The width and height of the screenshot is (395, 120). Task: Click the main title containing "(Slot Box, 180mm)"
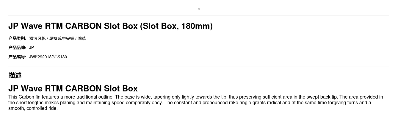110,26
